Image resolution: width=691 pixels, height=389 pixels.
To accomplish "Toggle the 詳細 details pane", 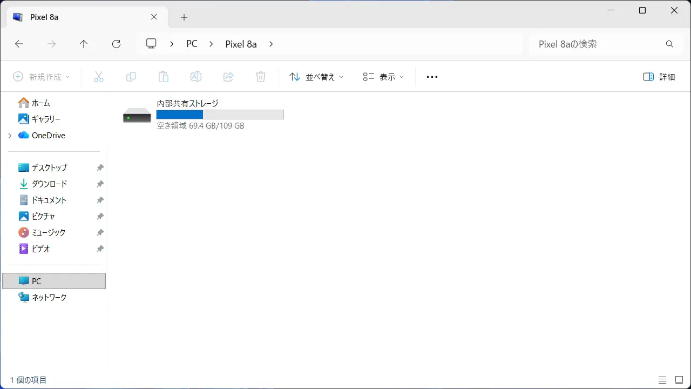I will point(659,77).
